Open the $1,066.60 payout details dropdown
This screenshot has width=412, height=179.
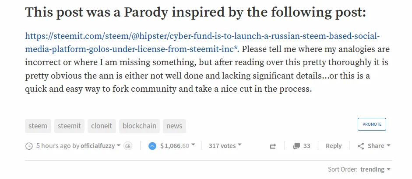[194, 145]
